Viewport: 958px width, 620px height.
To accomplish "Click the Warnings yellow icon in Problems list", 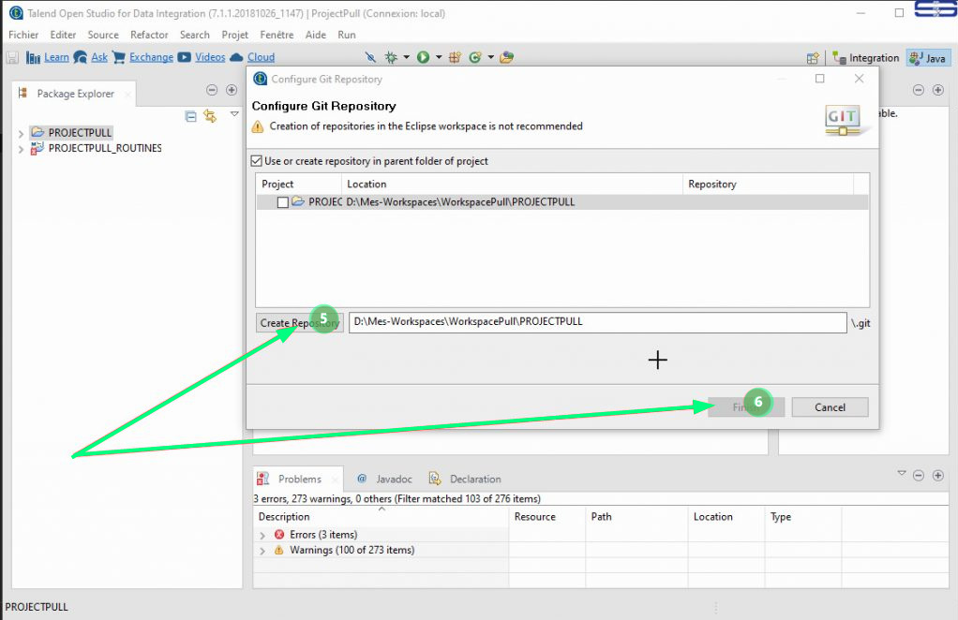I will click(279, 550).
